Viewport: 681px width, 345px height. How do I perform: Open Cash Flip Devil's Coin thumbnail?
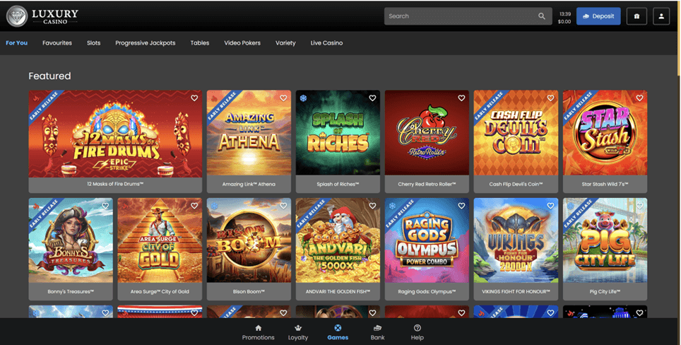[516, 133]
